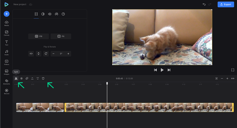Open the Media upload panel
The image size is (237, 128).
coord(7,24)
